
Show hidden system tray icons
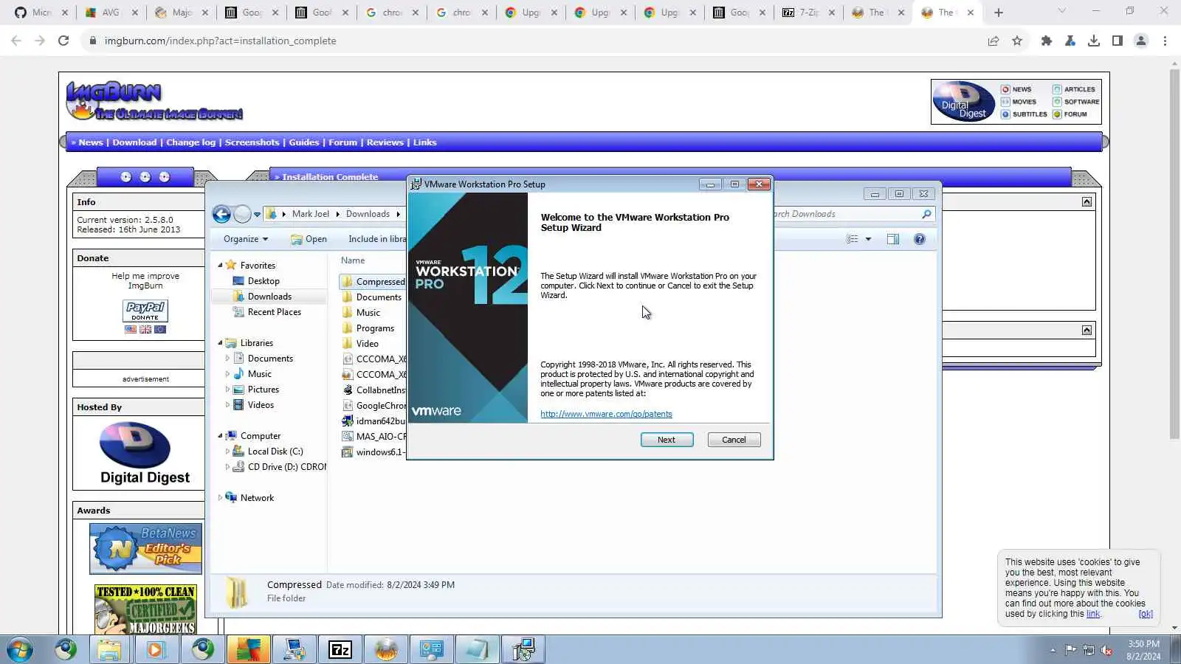click(x=1053, y=650)
